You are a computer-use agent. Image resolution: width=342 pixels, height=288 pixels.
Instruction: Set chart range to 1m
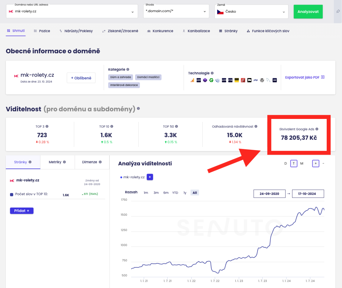coord(146,193)
